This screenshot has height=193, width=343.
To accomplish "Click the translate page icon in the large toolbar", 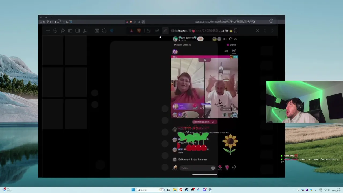I will tap(165, 31).
